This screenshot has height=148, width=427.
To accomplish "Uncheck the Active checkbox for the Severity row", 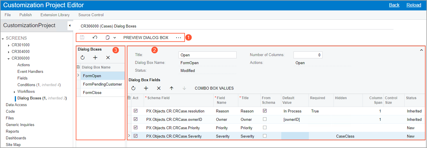I will [136, 136].
